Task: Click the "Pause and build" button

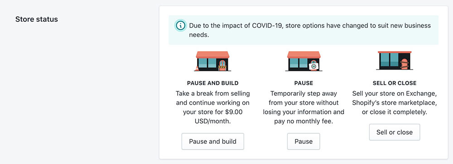Action: tap(212, 141)
